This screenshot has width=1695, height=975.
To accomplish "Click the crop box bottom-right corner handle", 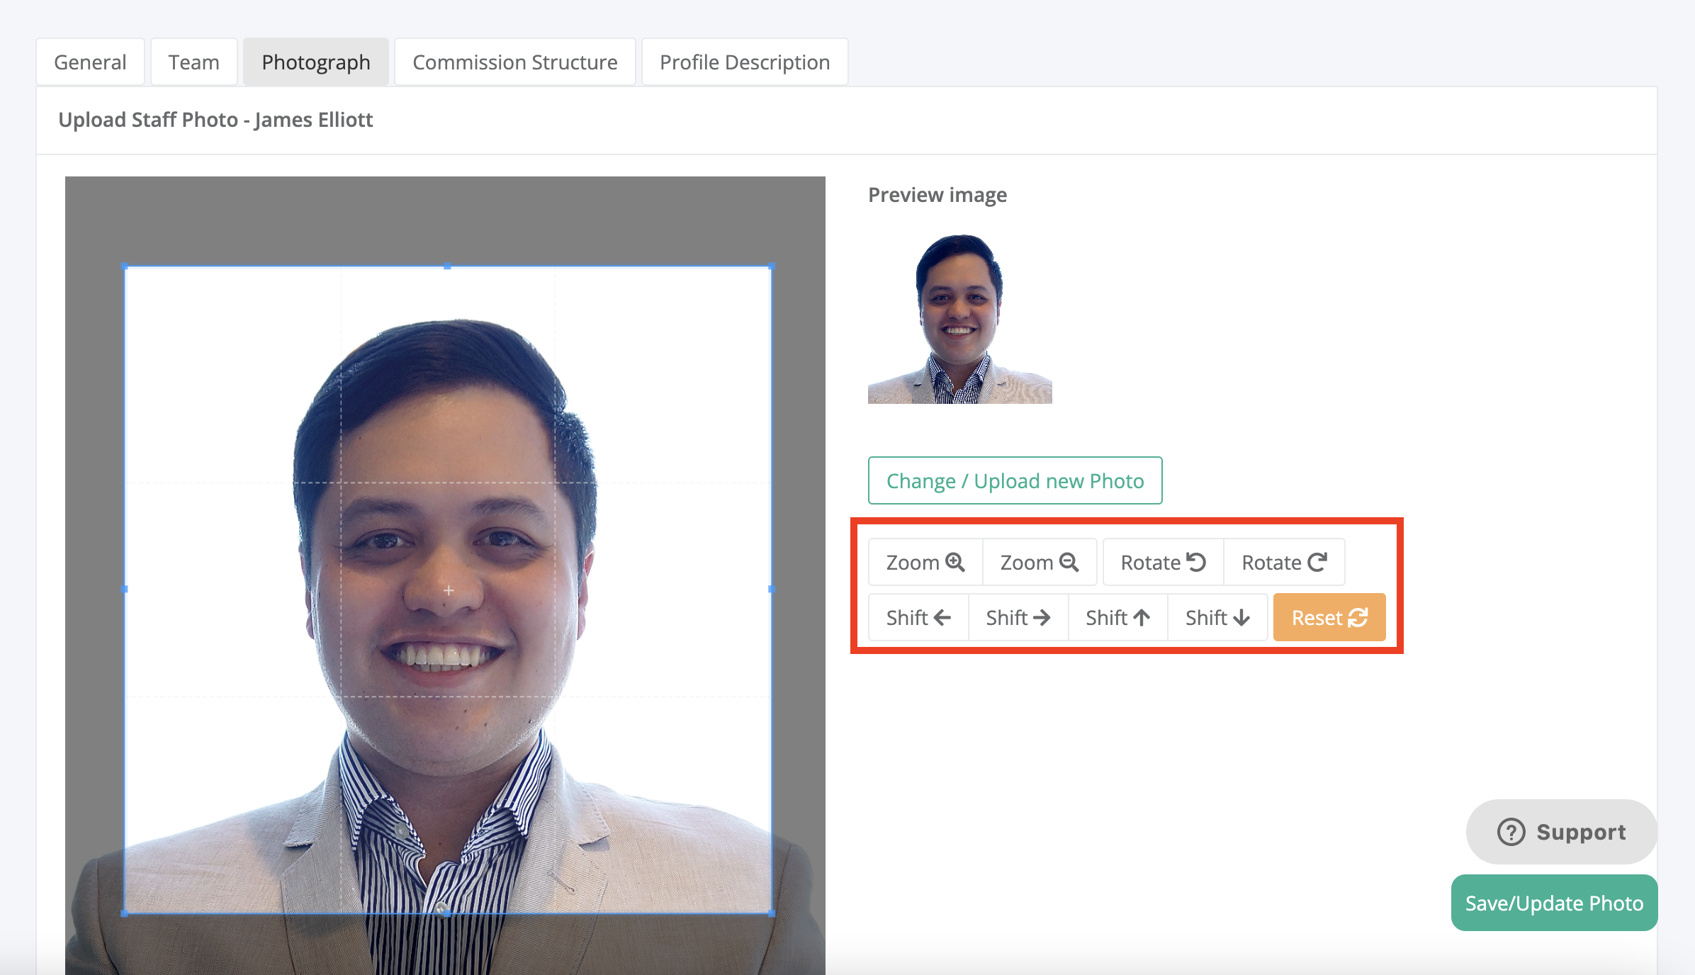I will tap(772, 913).
